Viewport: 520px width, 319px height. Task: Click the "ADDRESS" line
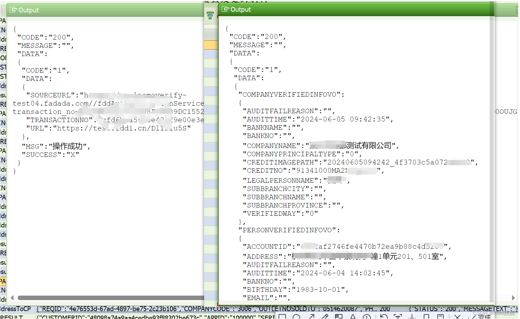[x=345, y=256]
